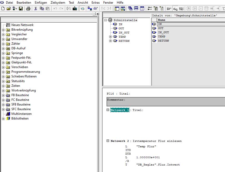
Task: Click the Copy toolbar icon
Action: click(x=42, y=9)
